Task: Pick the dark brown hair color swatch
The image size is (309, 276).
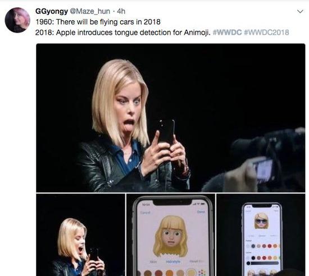Action: pos(148,273)
